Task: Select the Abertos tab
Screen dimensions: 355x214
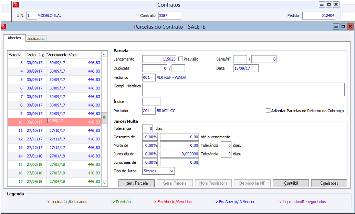Action: [14, 38]
